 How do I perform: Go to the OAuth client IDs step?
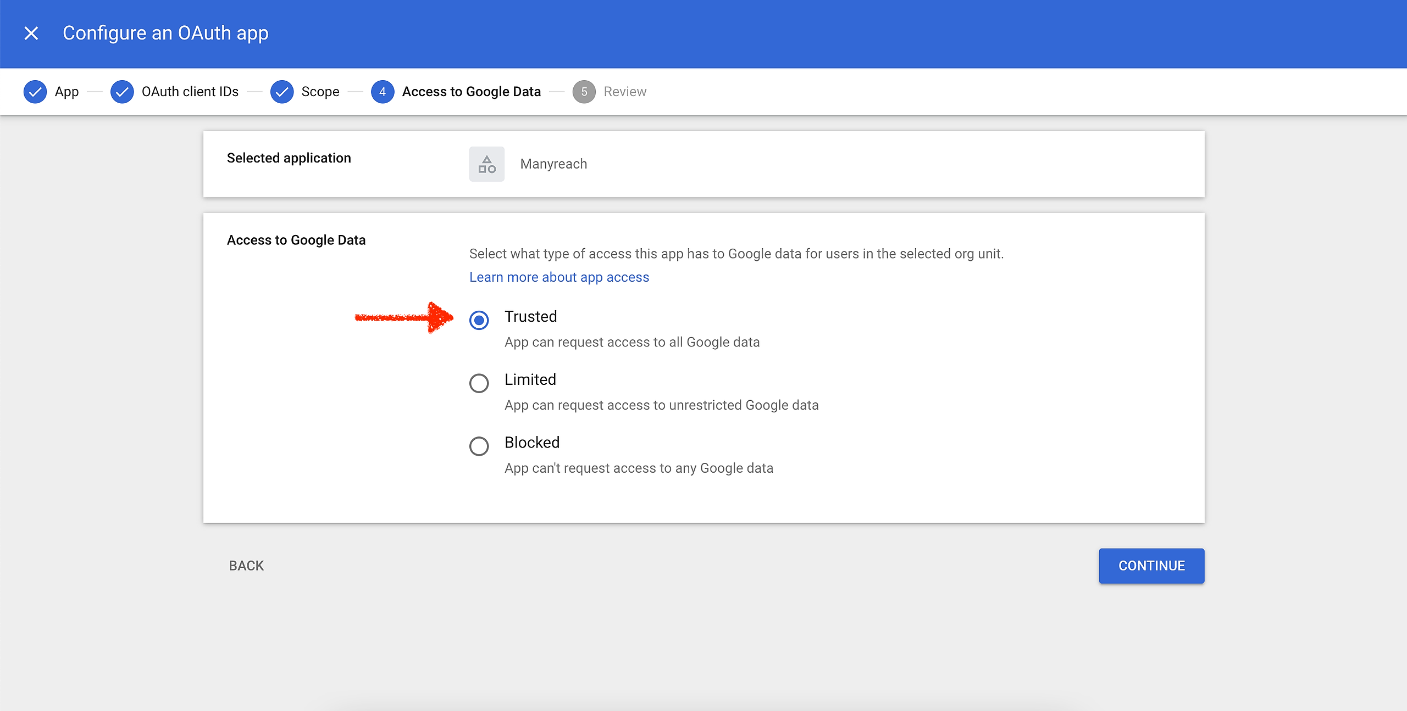coord(190,92)
